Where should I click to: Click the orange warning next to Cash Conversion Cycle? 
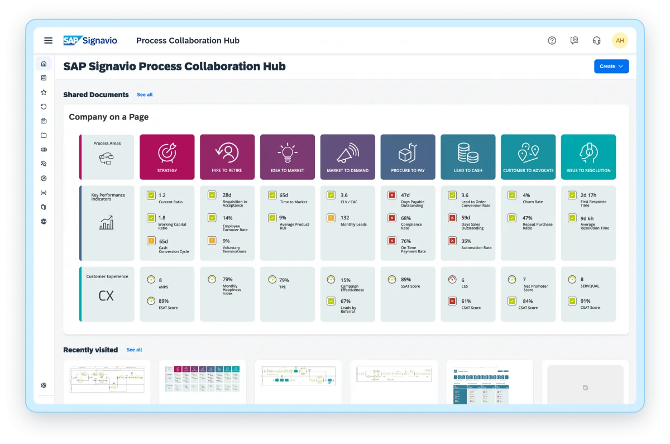click(151, 241)
